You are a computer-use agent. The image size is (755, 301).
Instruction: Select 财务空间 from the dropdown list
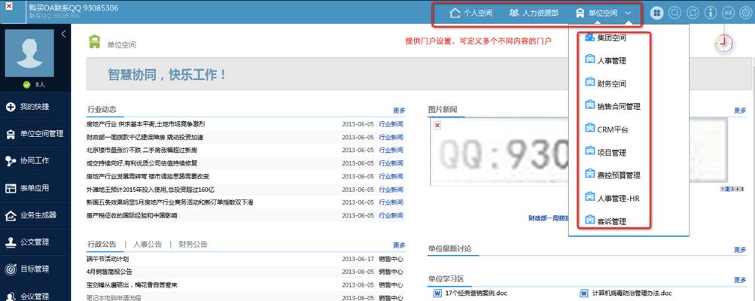(x=605, y=84)
